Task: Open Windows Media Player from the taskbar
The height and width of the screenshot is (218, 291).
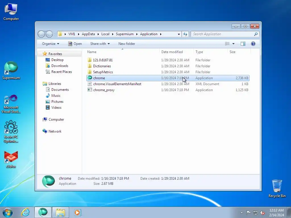Action: (78, 212)
